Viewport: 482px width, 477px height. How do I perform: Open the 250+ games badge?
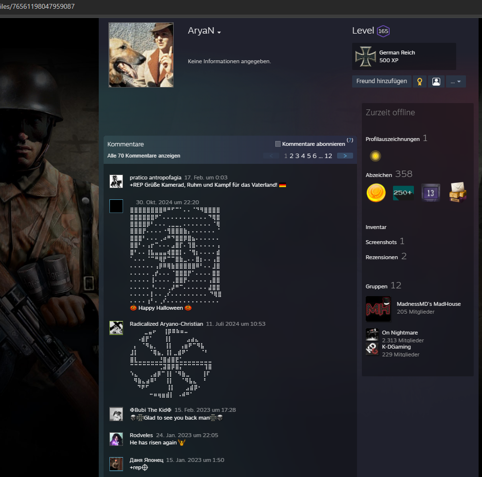coord(403,193)
